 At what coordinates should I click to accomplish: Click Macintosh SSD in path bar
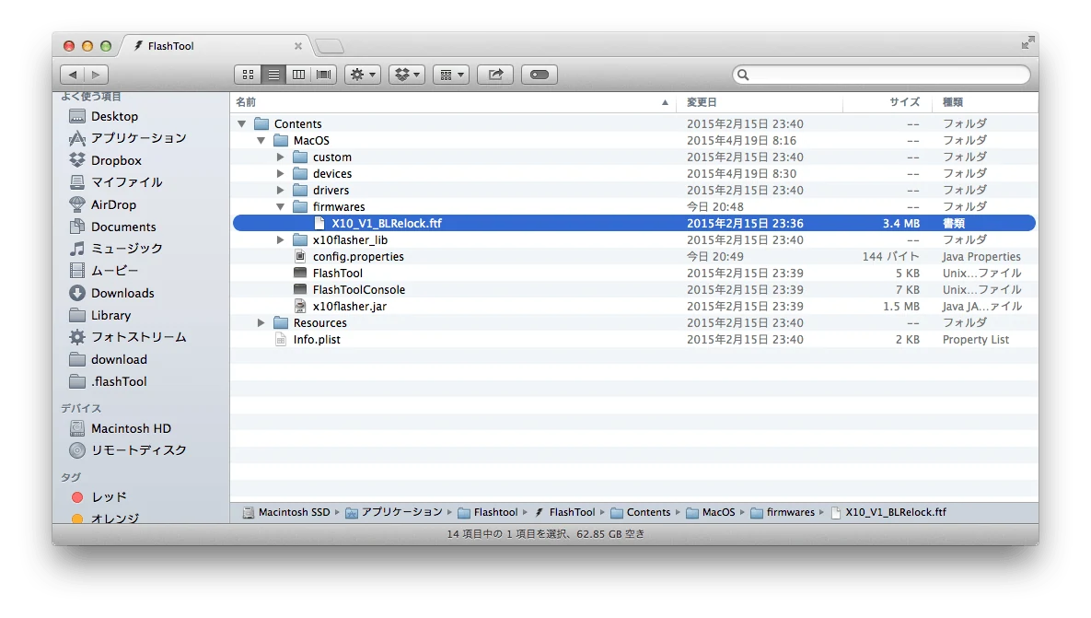(286, 512)
